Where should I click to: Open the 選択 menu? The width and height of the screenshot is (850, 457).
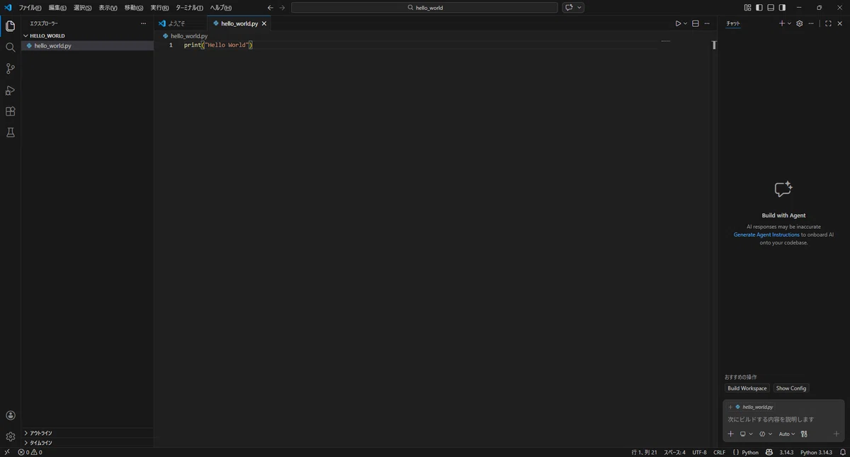[82, 8]
